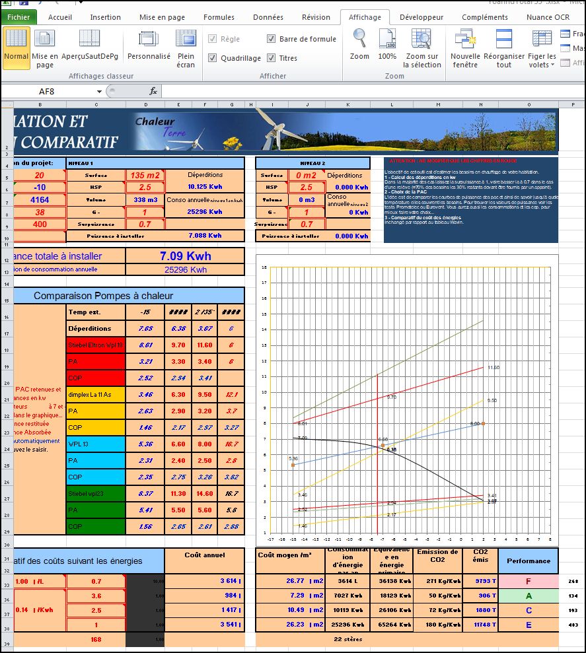Open Figer les volets dropdown

point(542,48)
